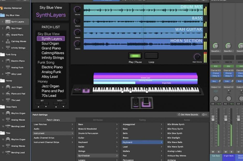This screenshot has width=243, height=161.
Task: Select the Instrument library category
Action: click(x=53, y=133)
